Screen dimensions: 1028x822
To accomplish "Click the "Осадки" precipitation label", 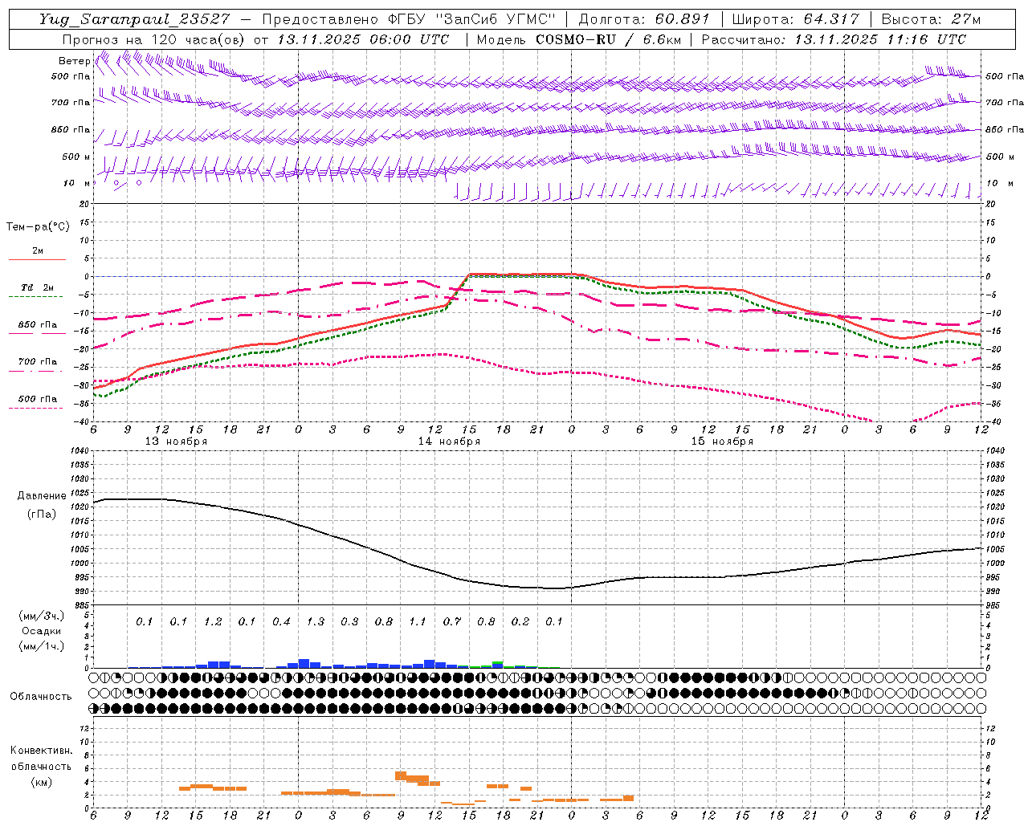I will point(42,631).
